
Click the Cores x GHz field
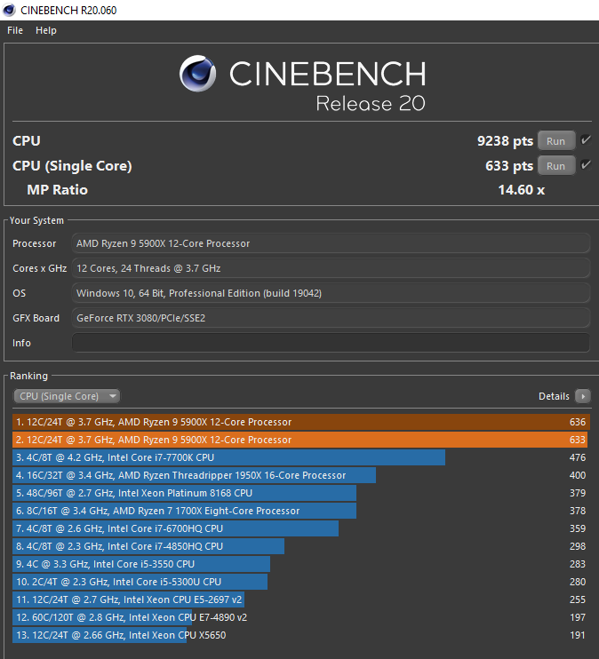point(331,268)
